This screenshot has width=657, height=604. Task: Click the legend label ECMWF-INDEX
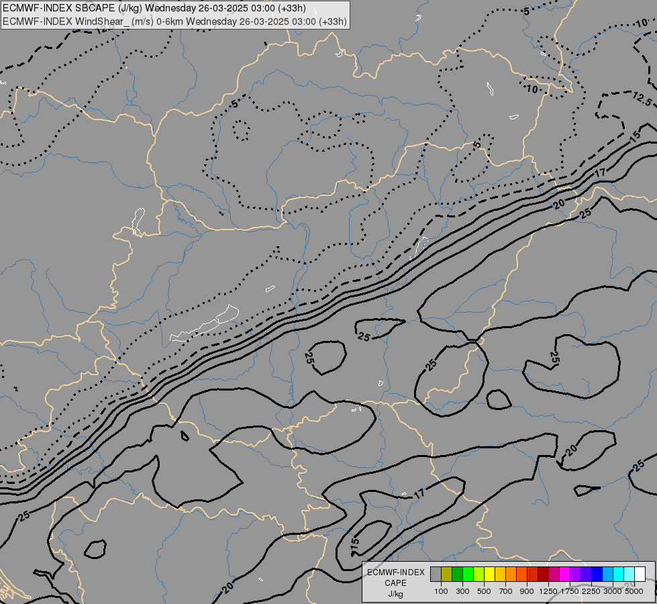point(395,572)
